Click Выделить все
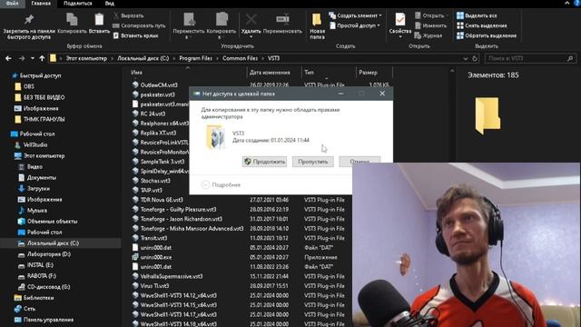581x327 pixels. (477, 15)
